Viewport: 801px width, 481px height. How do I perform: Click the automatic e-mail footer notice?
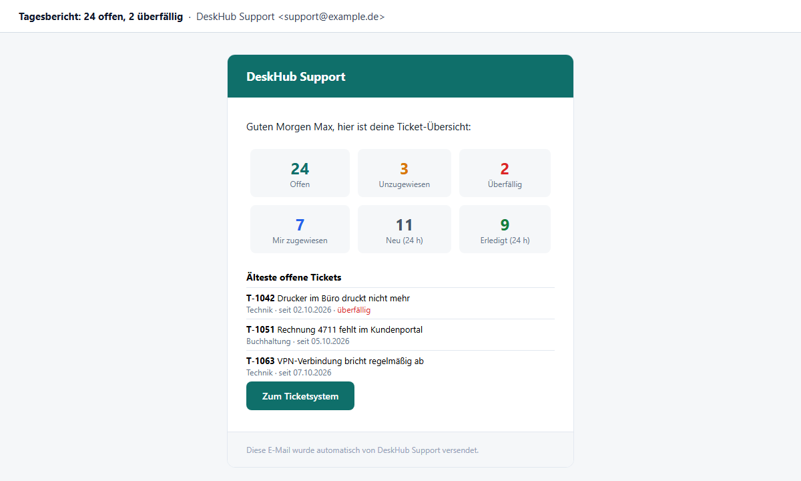[x=362, y=450]
